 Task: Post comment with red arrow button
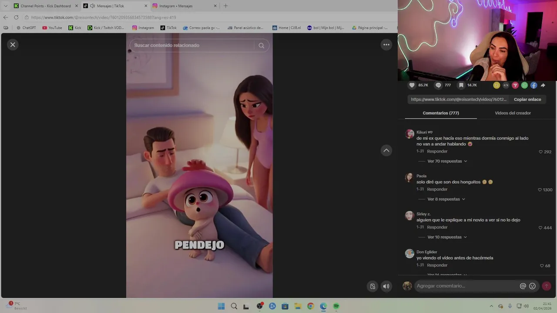coord(547,286)
